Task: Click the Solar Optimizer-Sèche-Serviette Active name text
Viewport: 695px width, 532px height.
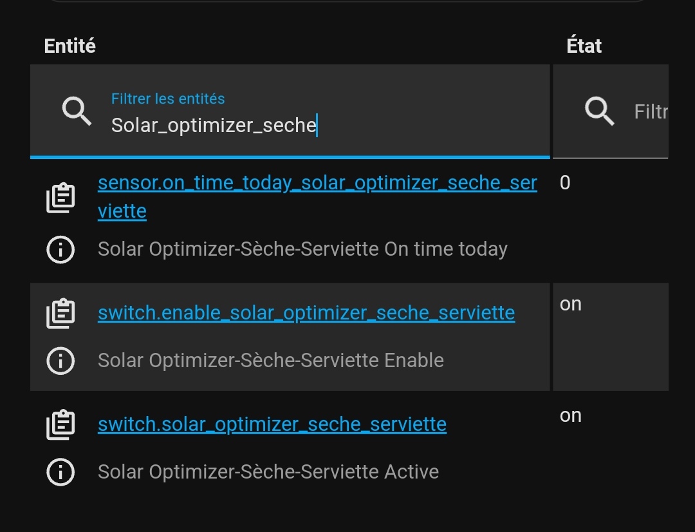Action: (268, 471)
